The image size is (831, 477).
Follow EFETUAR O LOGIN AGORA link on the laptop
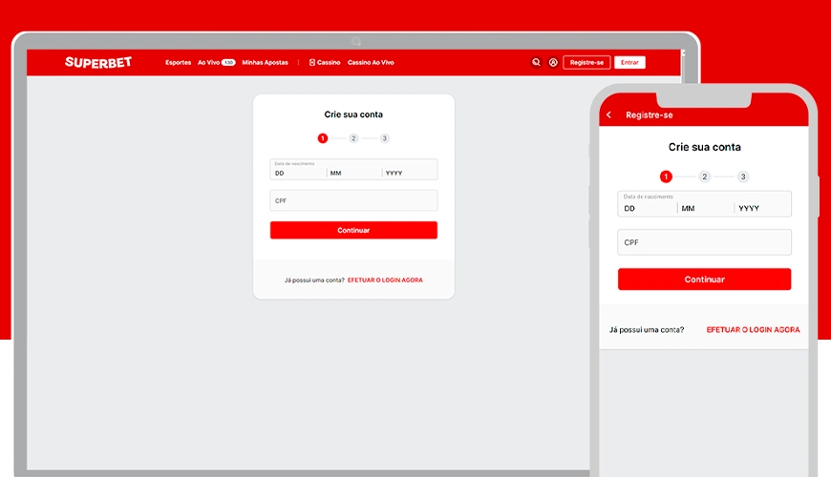click(x=385, y=280)
